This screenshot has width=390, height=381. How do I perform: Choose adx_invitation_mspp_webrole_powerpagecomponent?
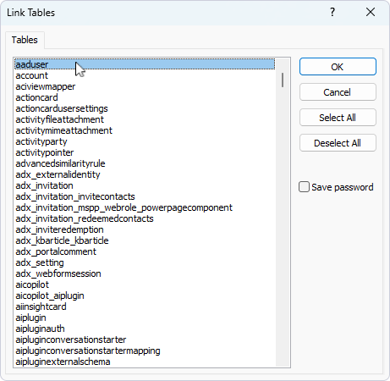click(145, 207)
